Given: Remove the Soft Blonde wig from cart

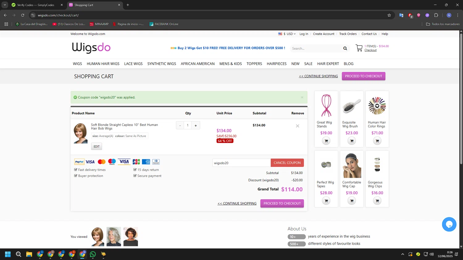Looking at the screenshot, I should [x=298, y=126].
